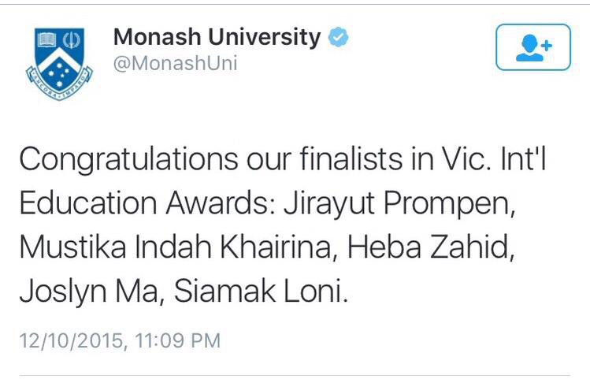The height and width of the screenshot is (379, 590).
Task: Select the name Siamak Loni
Action: coord(261,291)
